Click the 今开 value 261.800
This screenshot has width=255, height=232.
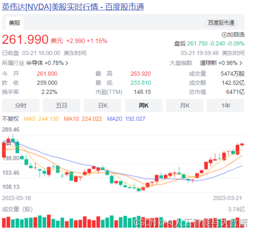(47, 74)
